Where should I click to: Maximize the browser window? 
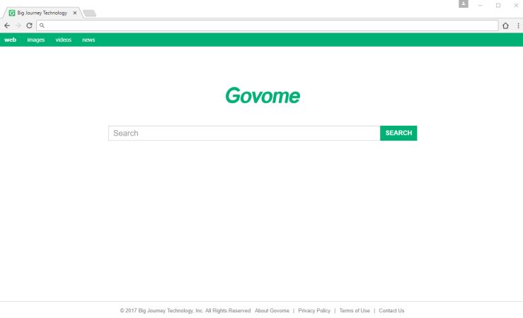point(498,6)
